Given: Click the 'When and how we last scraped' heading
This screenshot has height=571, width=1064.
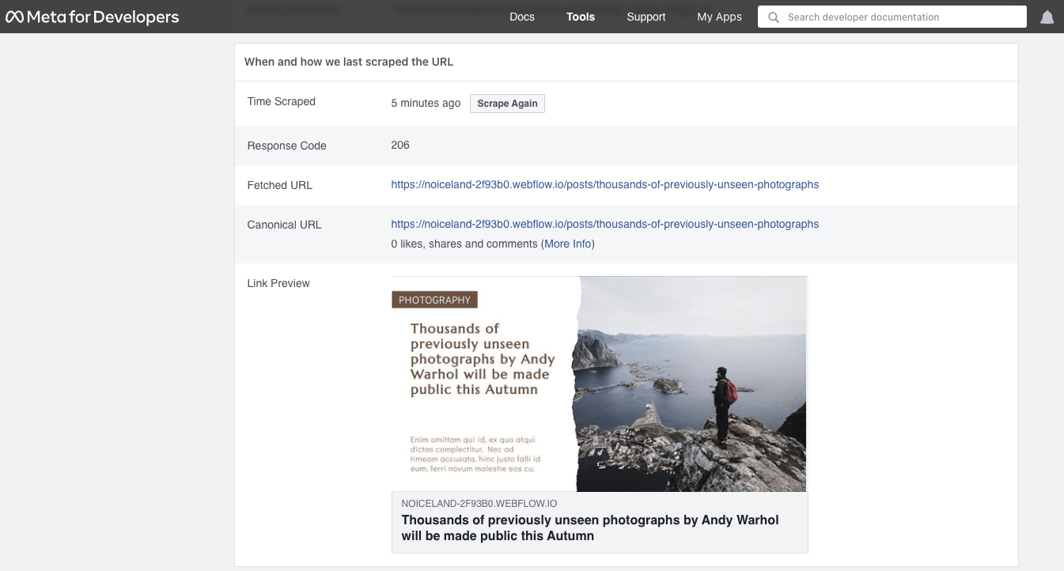Looking at the screenshot, I should pos(348,62).
